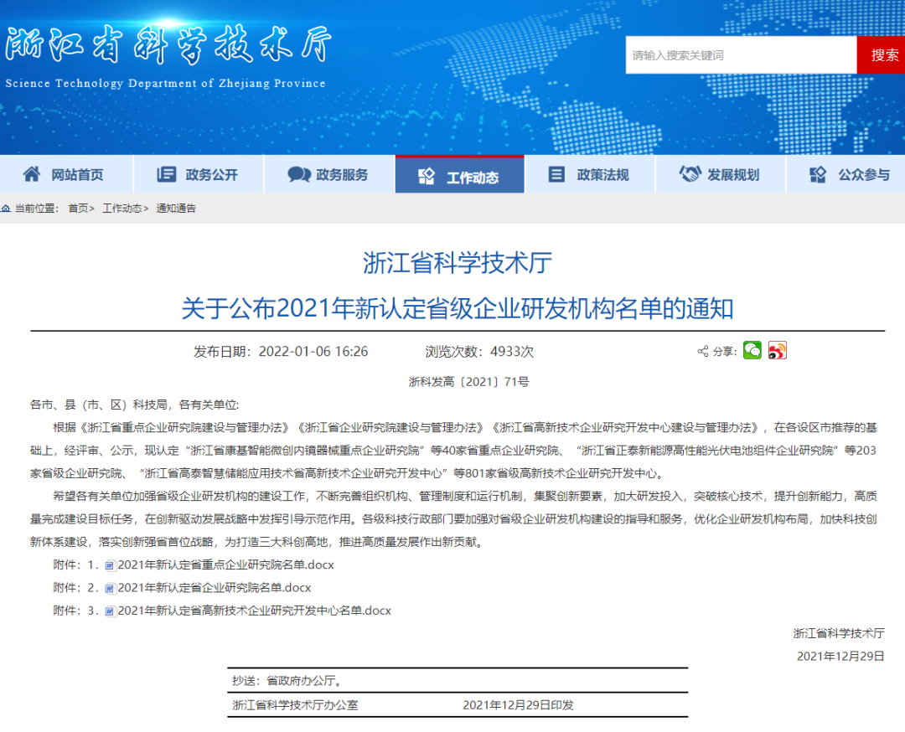This screenshot has width=905, height=732.
Task: Click the list icon beside 政策法规
Action: pos(556,174)
